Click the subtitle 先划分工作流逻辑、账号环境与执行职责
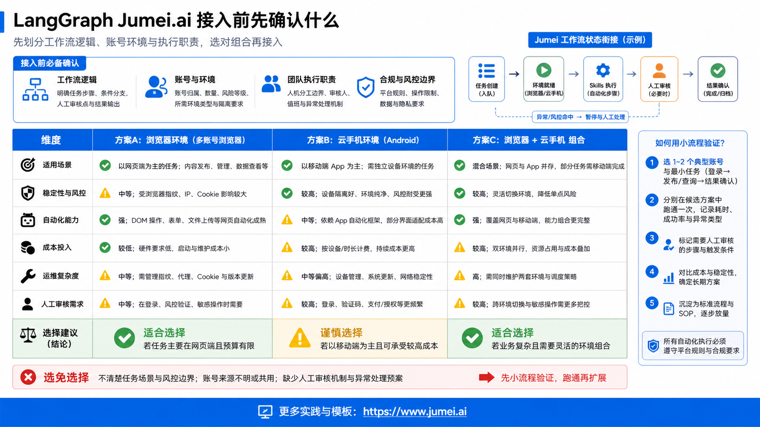Viewport: 760px width, 427px height. click(148, 42)
